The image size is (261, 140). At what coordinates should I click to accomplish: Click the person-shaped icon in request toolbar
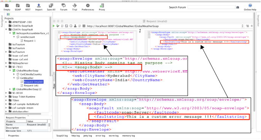(x=75, y=26)
